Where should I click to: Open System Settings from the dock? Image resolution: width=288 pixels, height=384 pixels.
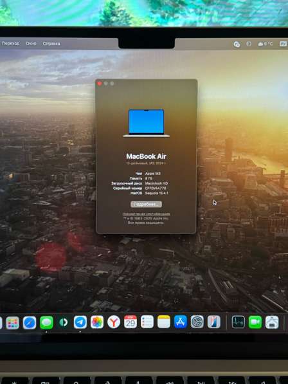point(197,322)
